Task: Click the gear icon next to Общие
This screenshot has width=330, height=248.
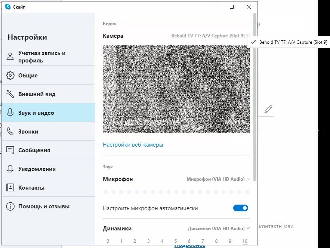Action: (x=10, y=75)
